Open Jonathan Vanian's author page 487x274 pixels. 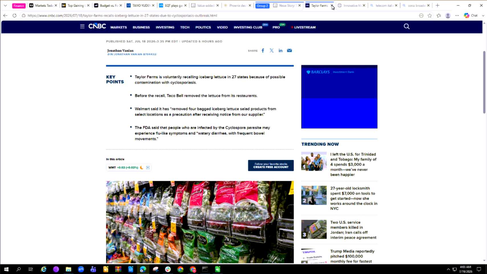click(x=120, y=50)
